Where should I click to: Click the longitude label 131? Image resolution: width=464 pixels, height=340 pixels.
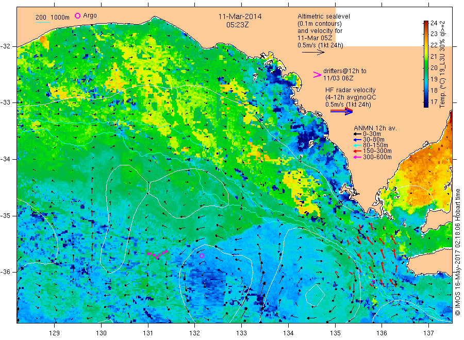tap(148, 333)
